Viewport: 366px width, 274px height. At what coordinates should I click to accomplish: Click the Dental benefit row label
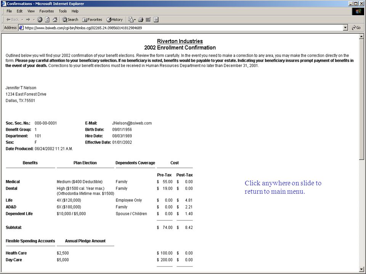11,188
